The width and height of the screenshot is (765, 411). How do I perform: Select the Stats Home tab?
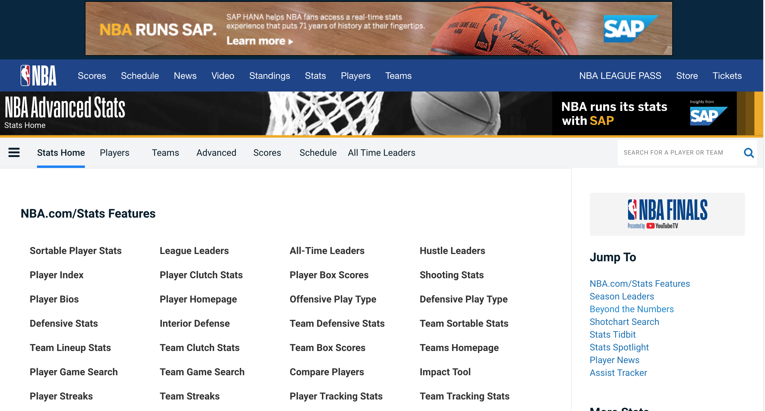click(x=61, y=153)
